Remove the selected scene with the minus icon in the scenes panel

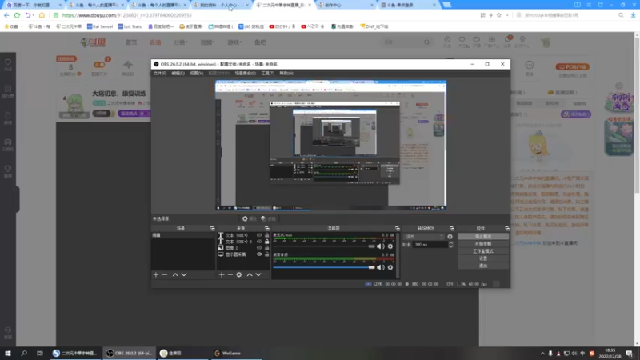point(165,274)
